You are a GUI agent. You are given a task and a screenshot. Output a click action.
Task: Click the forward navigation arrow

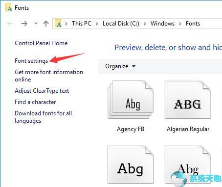pyautogui.click(x=24, y=24)
